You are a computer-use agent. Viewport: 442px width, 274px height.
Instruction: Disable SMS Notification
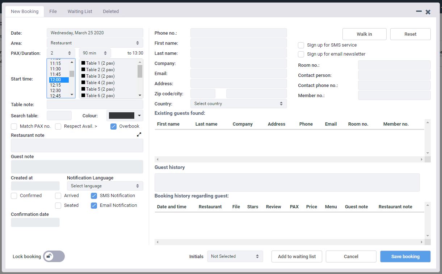94,195
